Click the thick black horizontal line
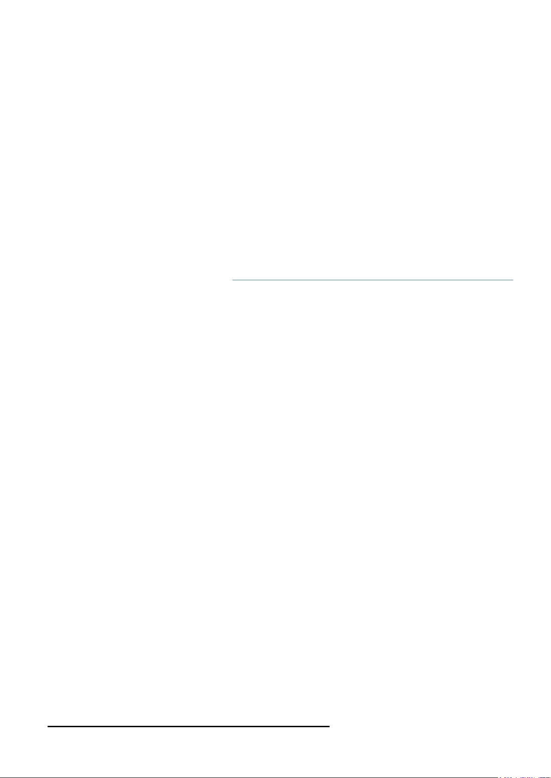551x778 pixels. [x=189, y=726]
